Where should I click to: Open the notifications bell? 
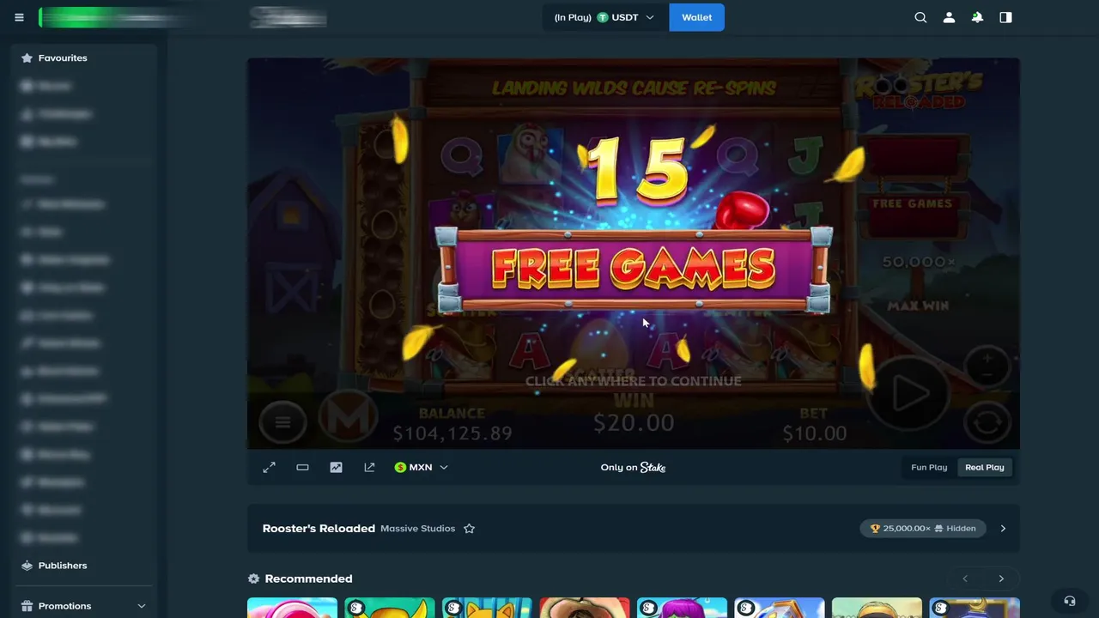977,17
